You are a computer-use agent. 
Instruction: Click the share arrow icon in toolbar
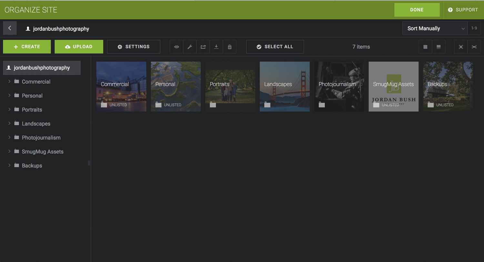[203, 47]
